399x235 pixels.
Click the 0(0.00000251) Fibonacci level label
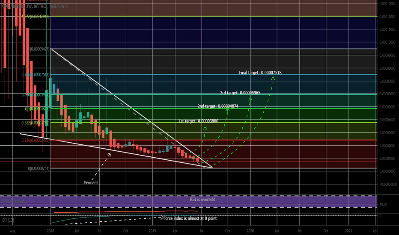tap(39, 168)
